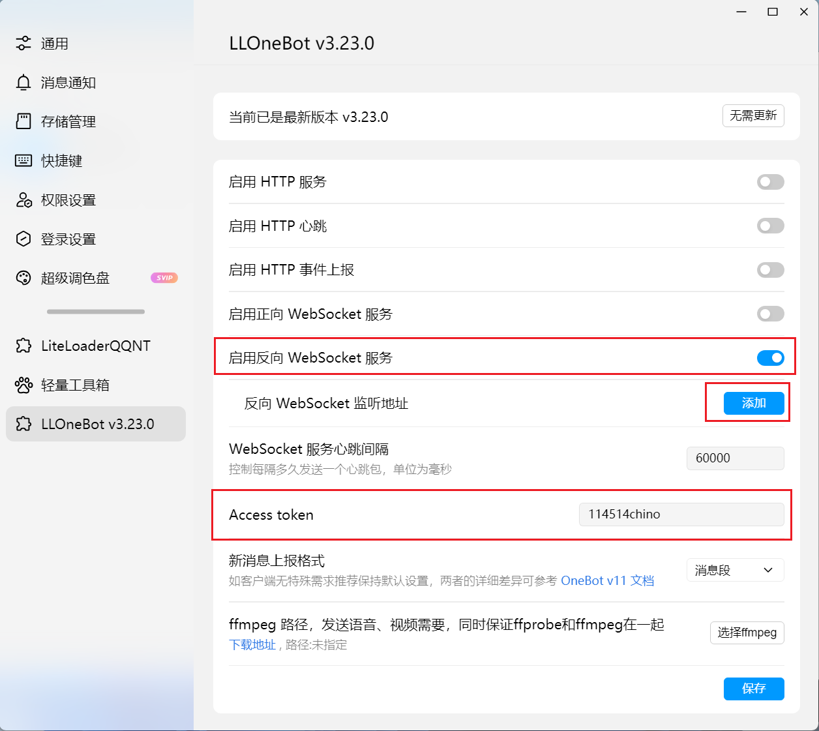Click the WebSocket 服务心跳间隔 label
This screenshot has width=819, height=731.
coord(309,449)
